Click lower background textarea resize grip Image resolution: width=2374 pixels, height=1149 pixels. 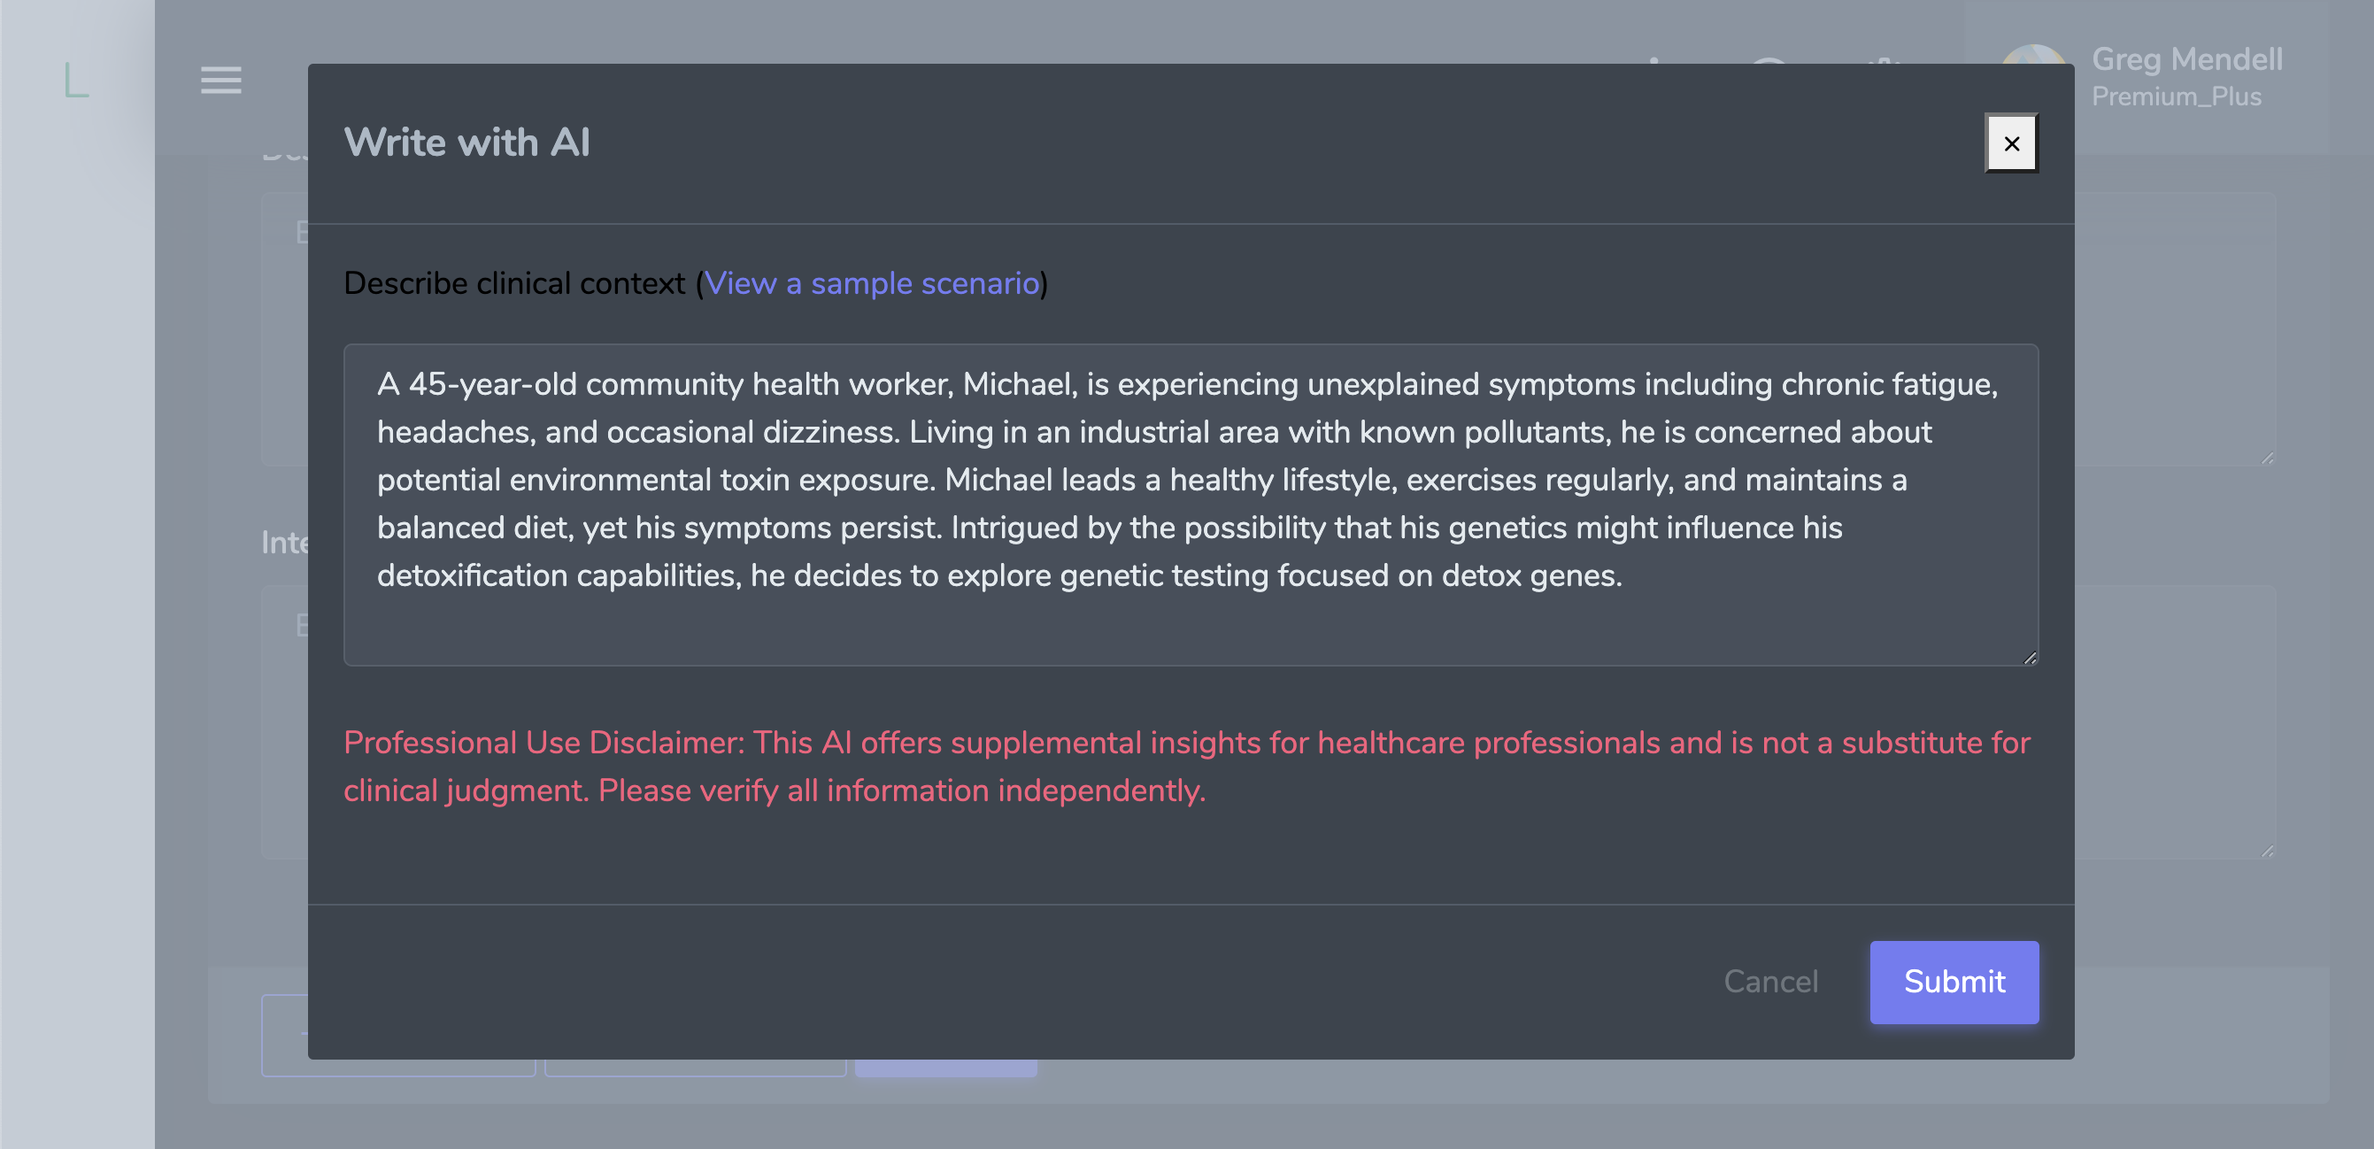point(2267,852)
